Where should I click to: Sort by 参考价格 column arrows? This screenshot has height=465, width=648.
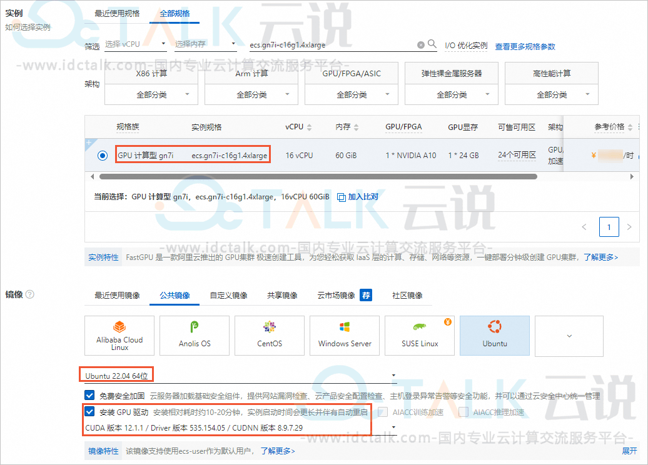(630, 127)
